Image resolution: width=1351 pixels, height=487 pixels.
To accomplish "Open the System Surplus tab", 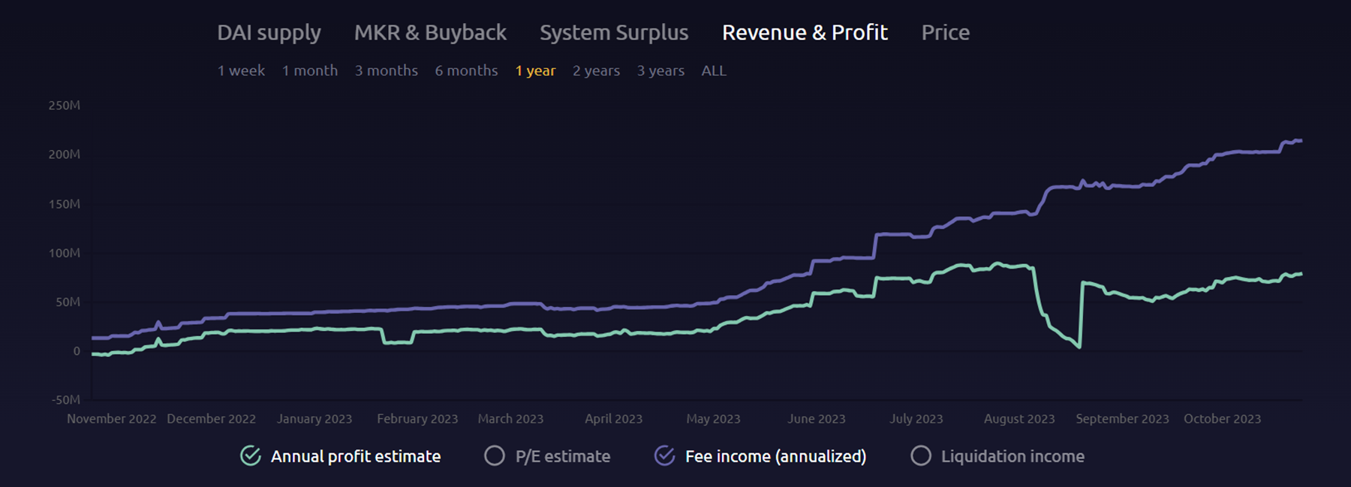I will pyautogui.click(x=613, y=33).
